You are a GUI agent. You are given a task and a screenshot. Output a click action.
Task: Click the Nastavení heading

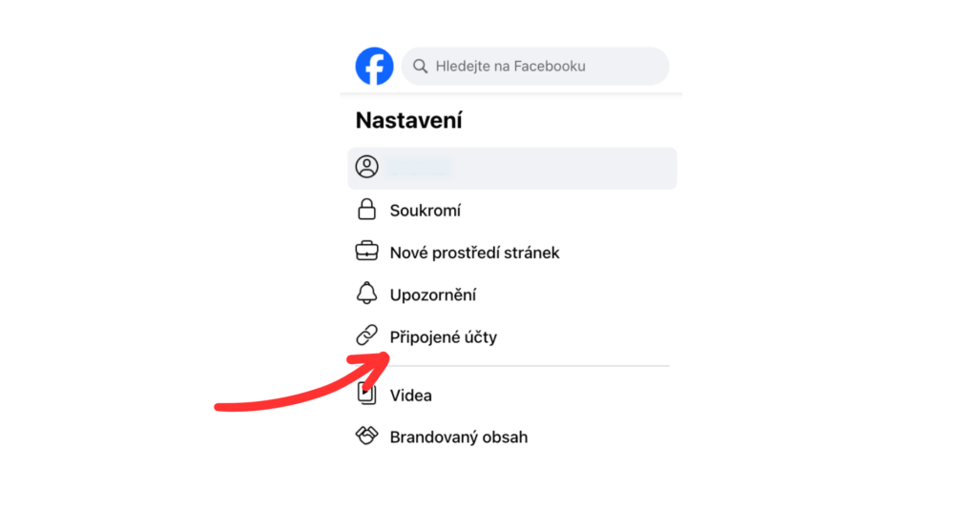coord(408,120)
